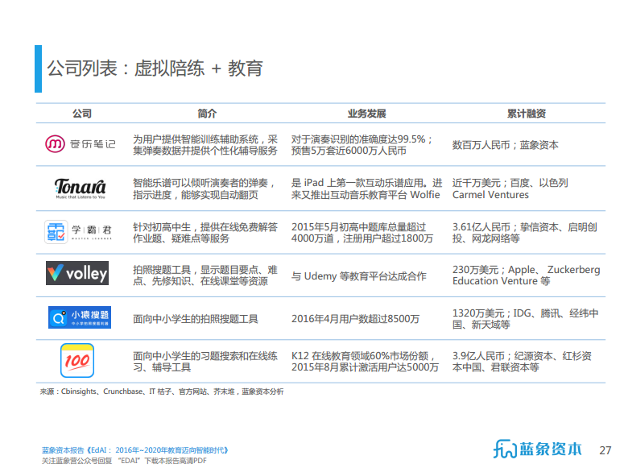The width and height of the screenshot is (624, 468).
Task: Select text about 2015年5月初高中题库
Action: (x=362, y=233)
